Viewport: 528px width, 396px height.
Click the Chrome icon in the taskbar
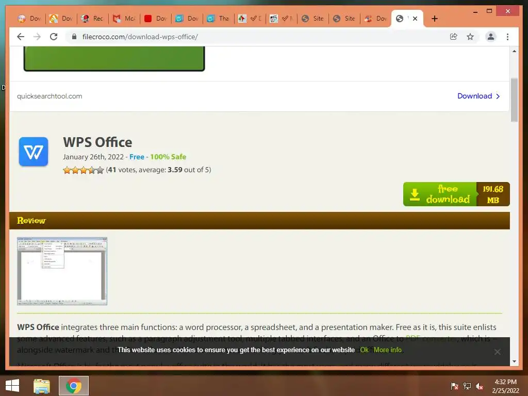pos(74,386)
